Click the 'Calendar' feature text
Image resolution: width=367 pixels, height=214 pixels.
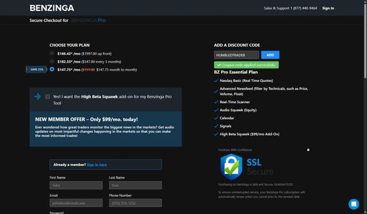pos(227,118)
